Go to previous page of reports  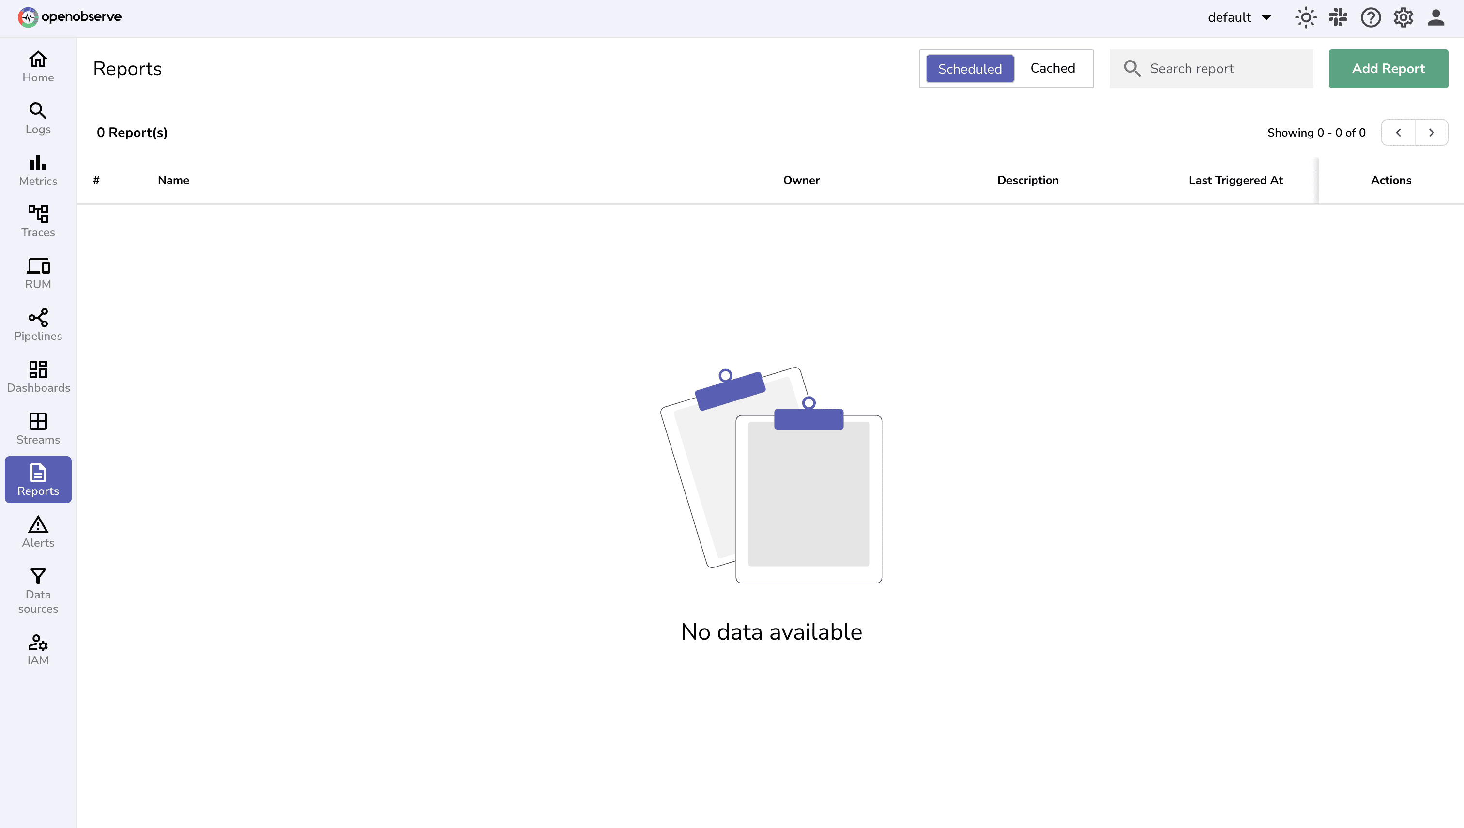[1399, 132]
